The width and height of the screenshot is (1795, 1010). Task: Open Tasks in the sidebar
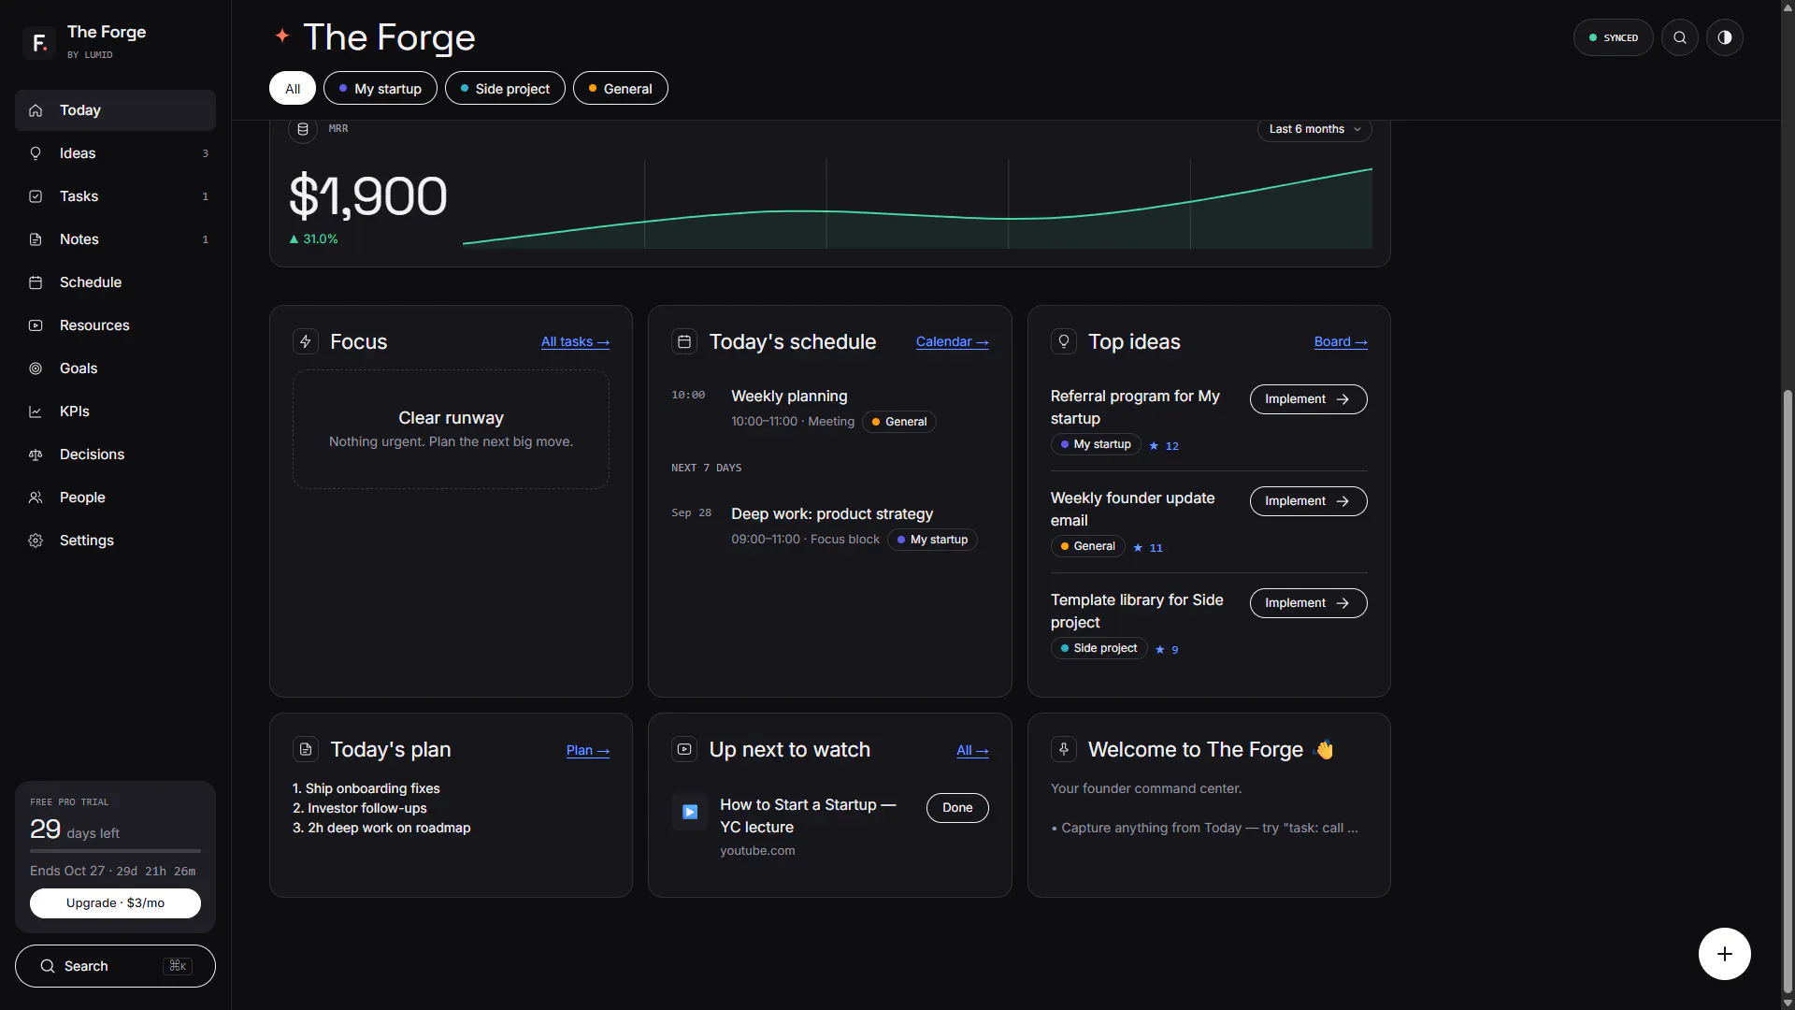115,196
